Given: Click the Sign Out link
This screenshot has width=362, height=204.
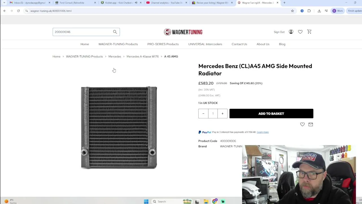Looking at the screenshot, I should click(x=279, y=32).
